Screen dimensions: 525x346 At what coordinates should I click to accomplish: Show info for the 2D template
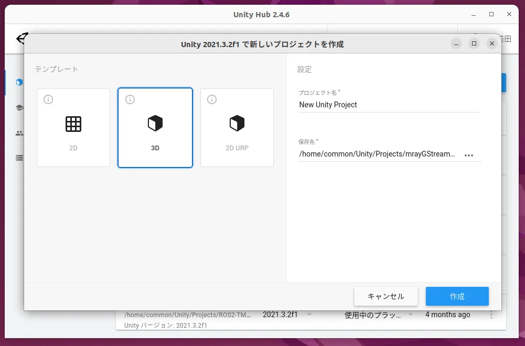point(48,99)
